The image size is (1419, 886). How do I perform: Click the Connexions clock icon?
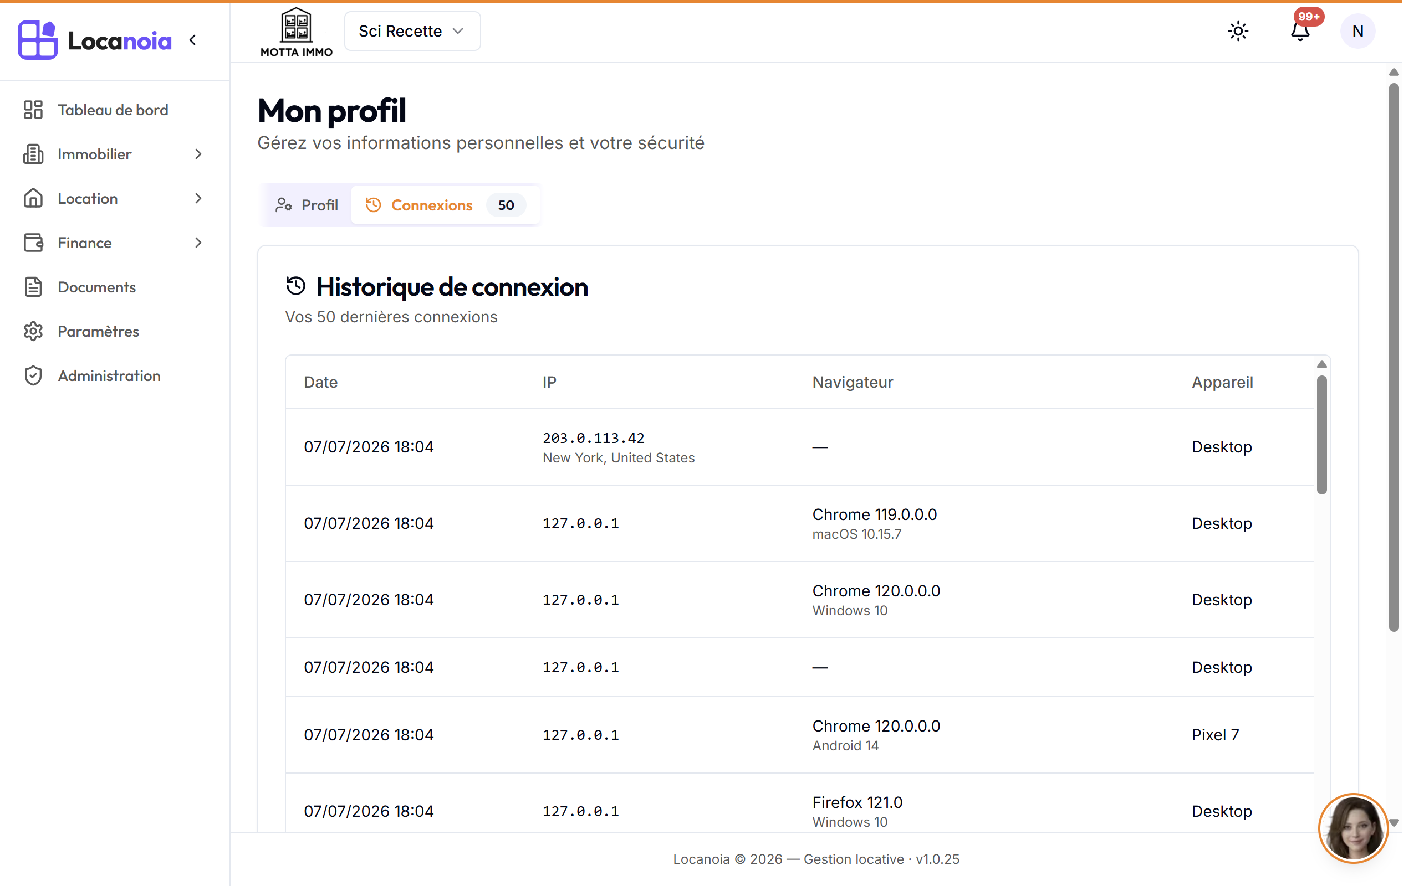(374, 205)
